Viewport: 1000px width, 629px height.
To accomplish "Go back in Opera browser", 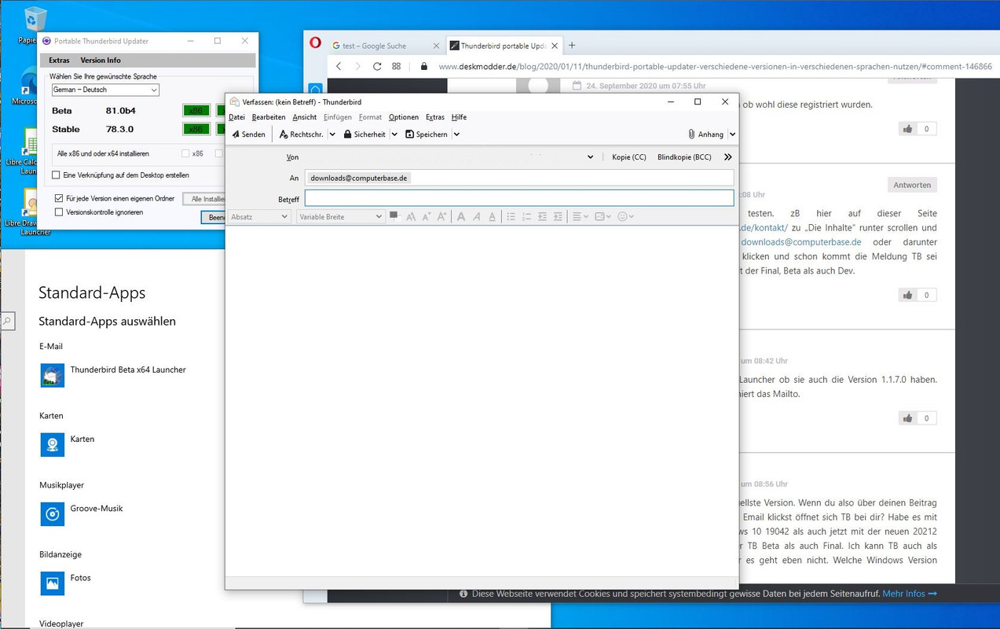I will [x=339, y=67].
